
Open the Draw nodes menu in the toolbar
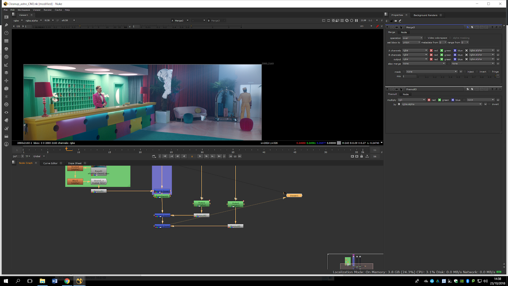click(x=6, y=25)
